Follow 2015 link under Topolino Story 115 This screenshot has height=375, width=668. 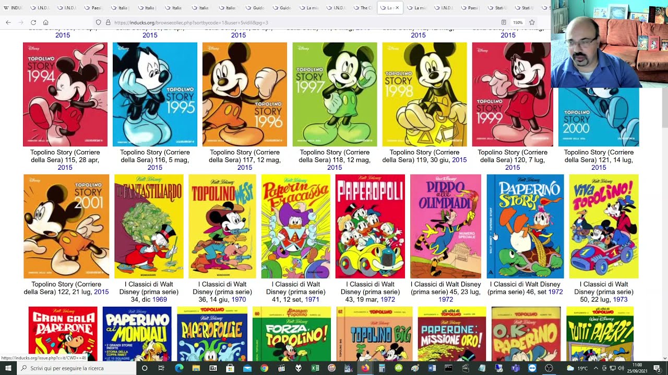(x=65, y=168)
